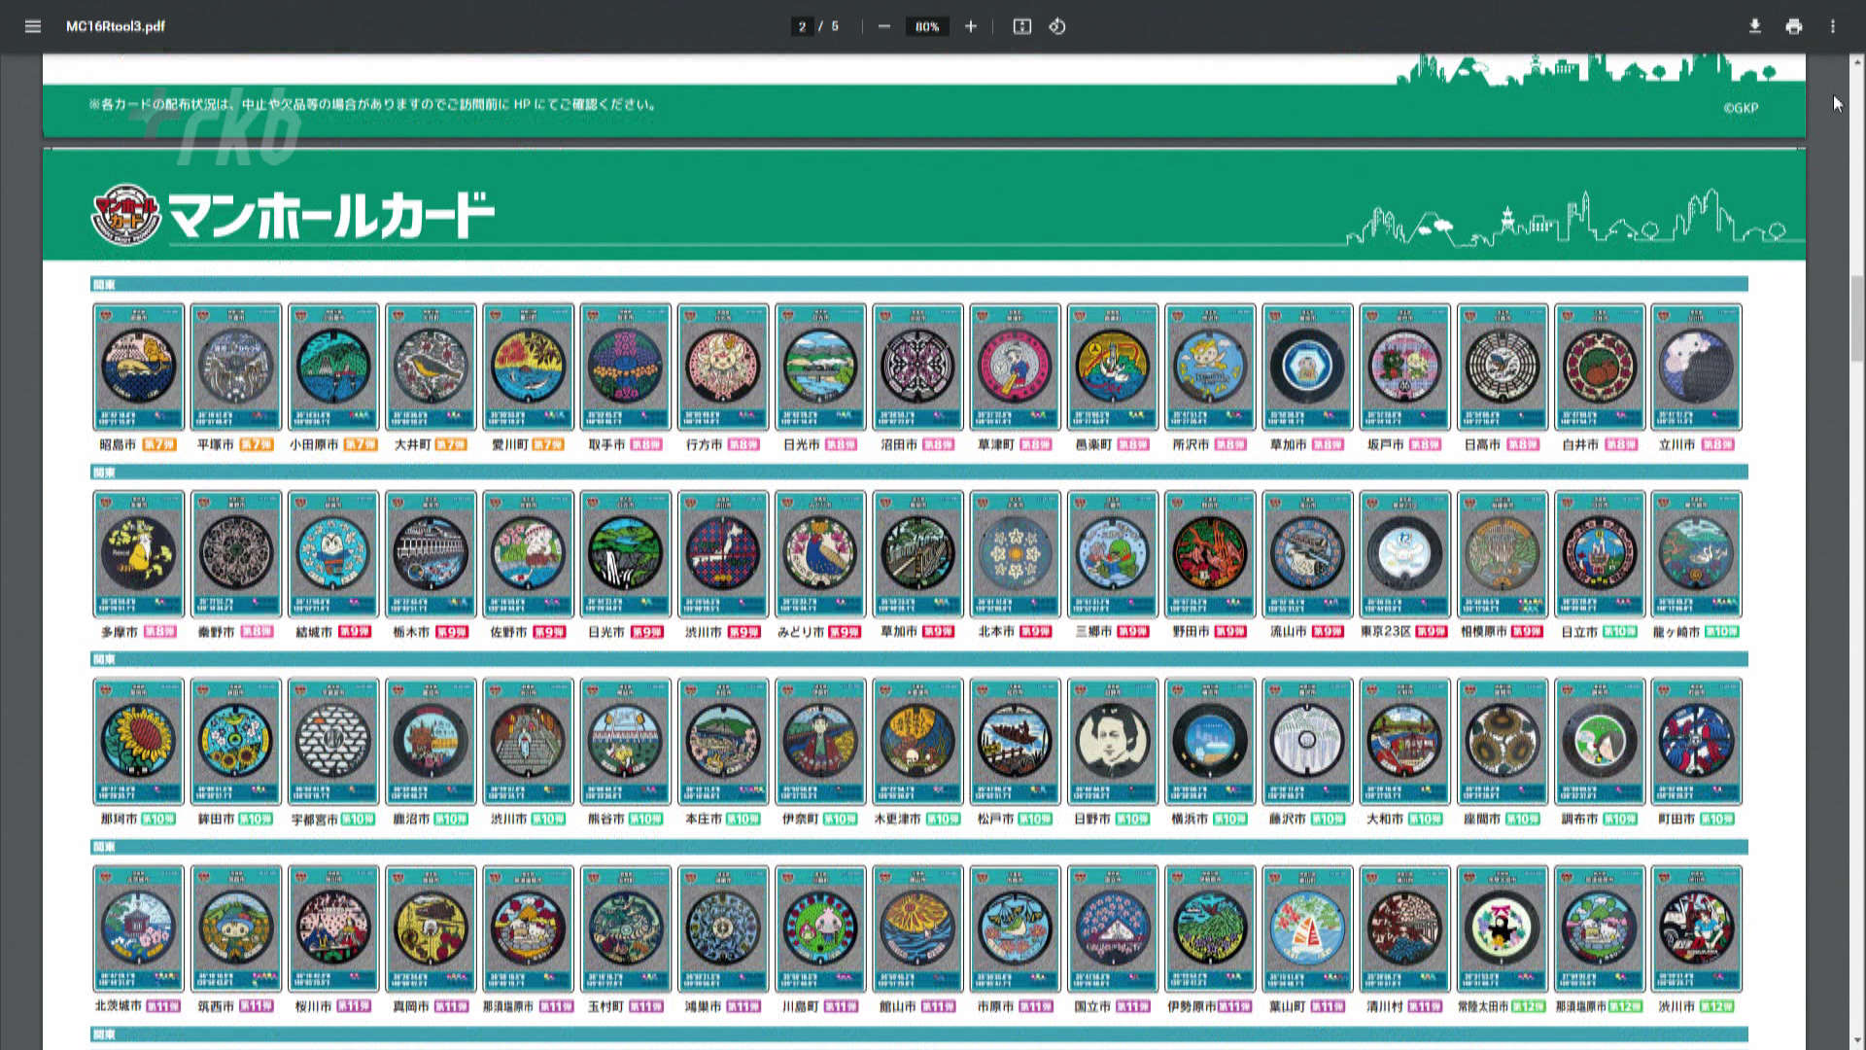
Task: Click the fit to page icon
Action: click(1021, 26)
